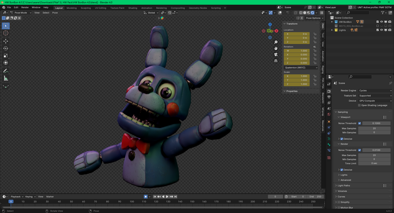Open the Shading workspace tab
Viewport: 394px width, 213px height.
(x=133, y=8)
